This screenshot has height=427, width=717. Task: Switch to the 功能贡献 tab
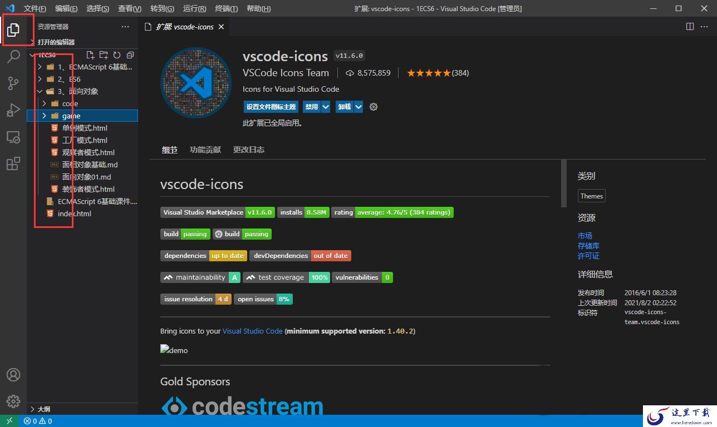point(205,150)
